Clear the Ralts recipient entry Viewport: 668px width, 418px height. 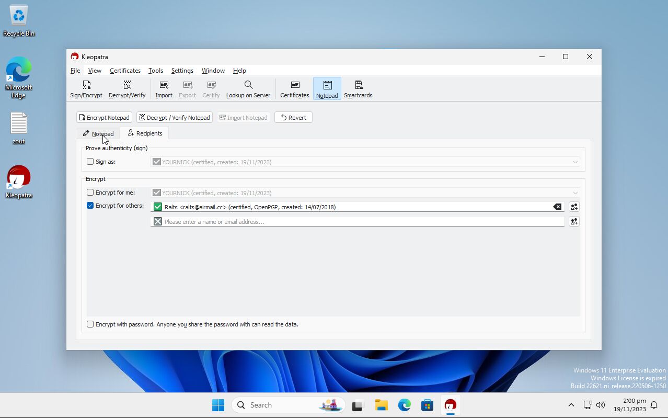[557, 207]
